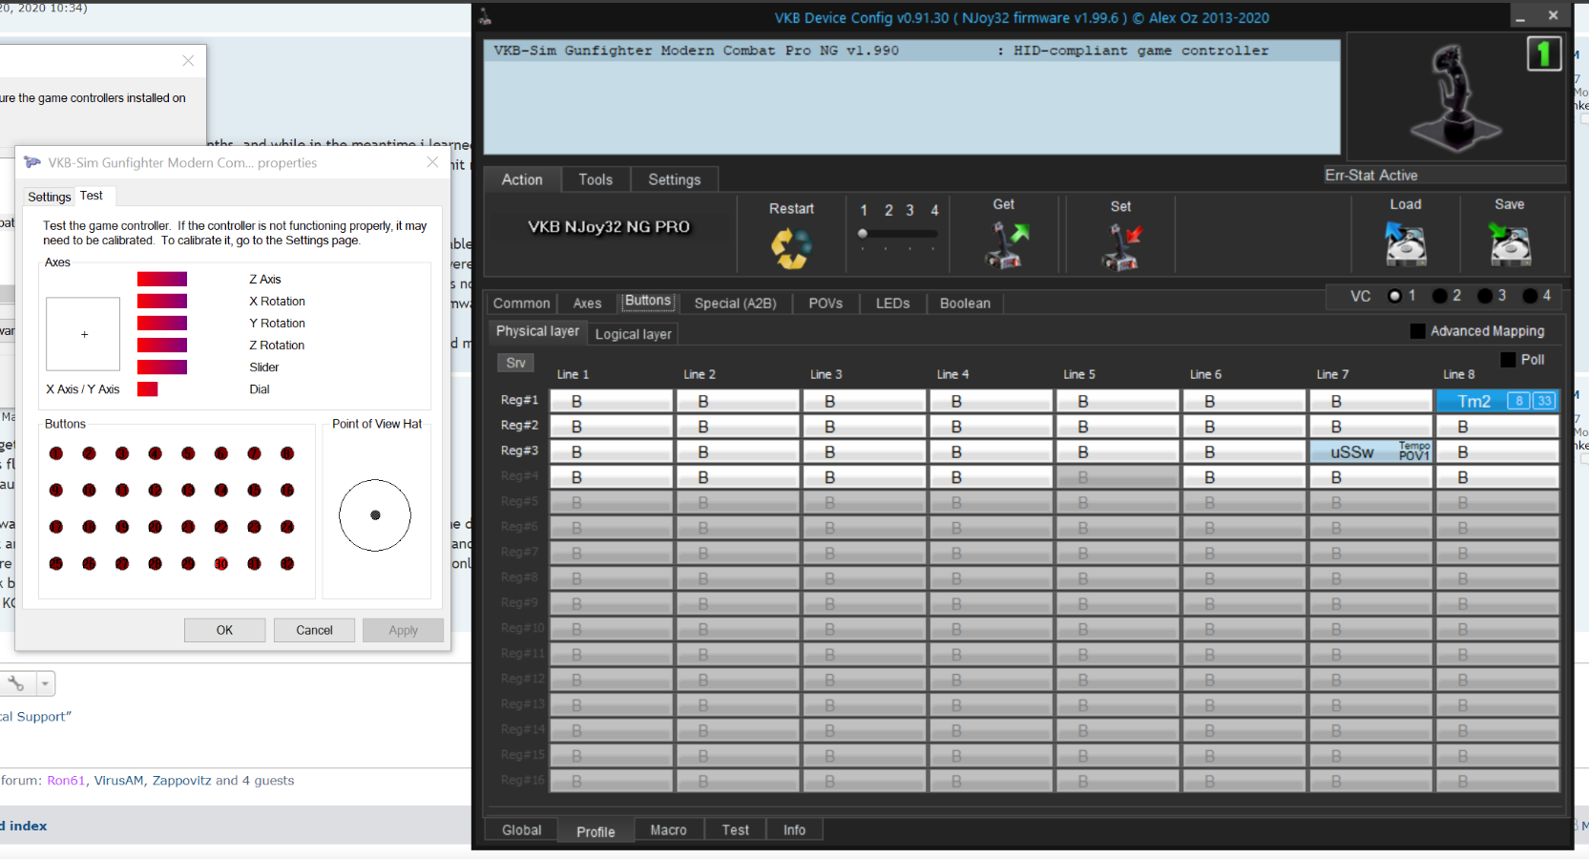Click the Save profile icon
Viewport: 1589px width, 859px height.
(x=1509, y=243)
